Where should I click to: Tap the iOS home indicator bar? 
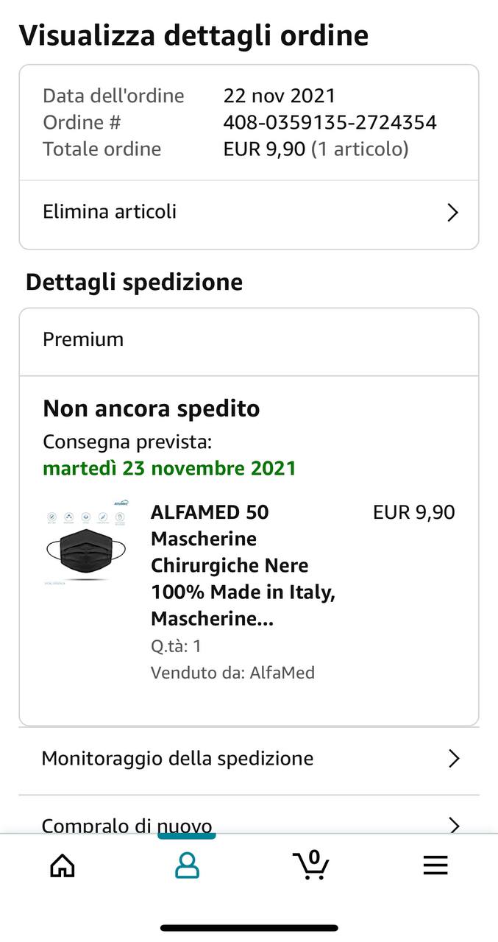point(249,928)
